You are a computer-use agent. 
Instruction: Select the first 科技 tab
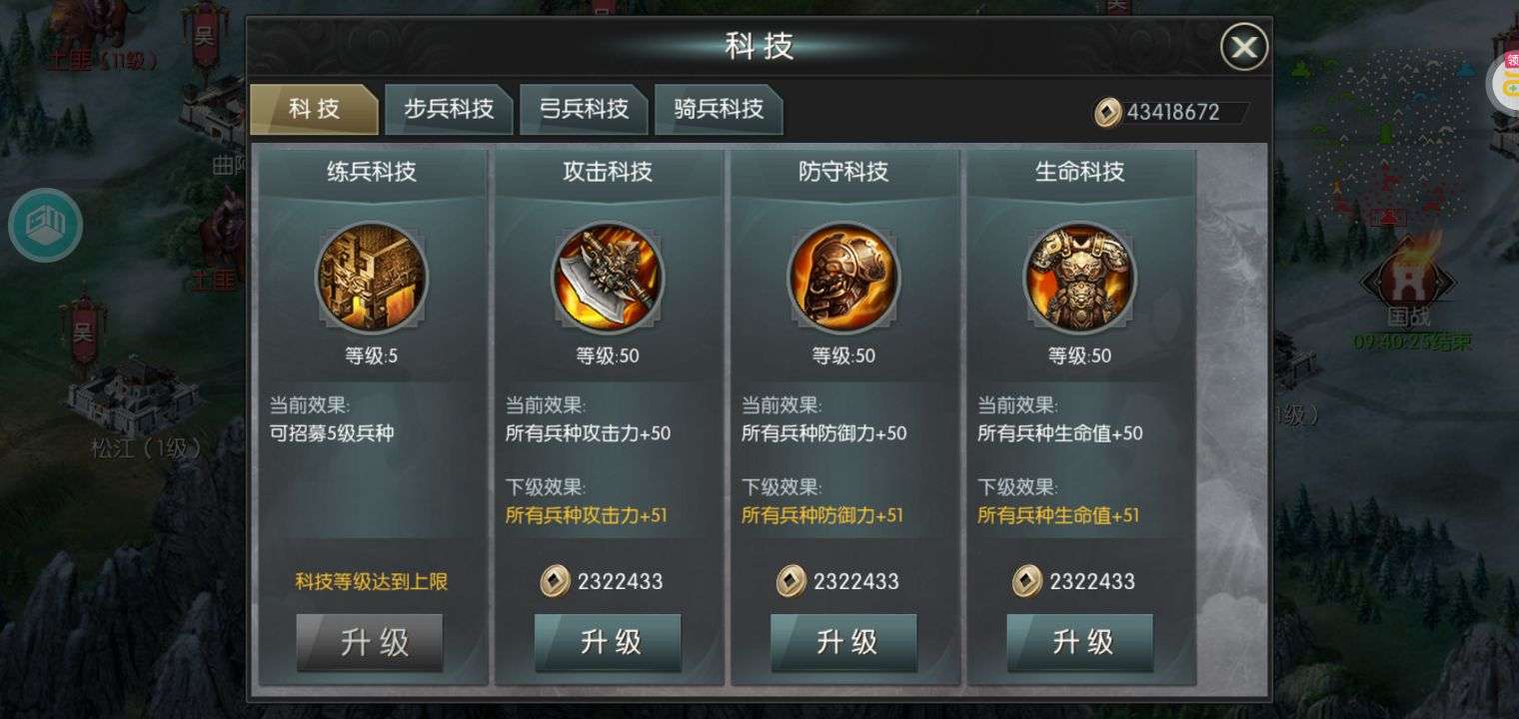[x=314, y=109]
